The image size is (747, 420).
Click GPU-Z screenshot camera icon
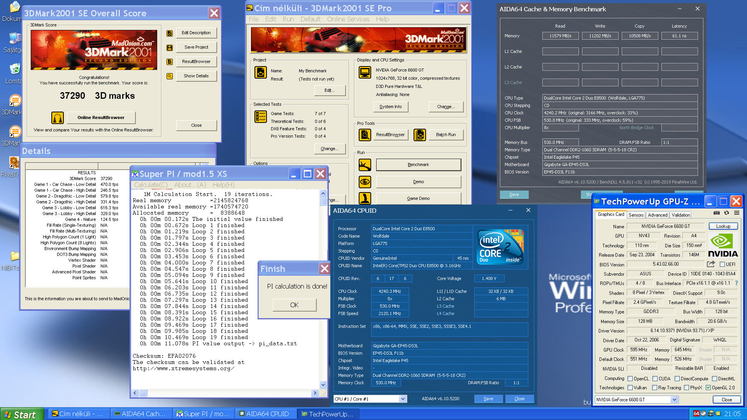pos(716,213)
